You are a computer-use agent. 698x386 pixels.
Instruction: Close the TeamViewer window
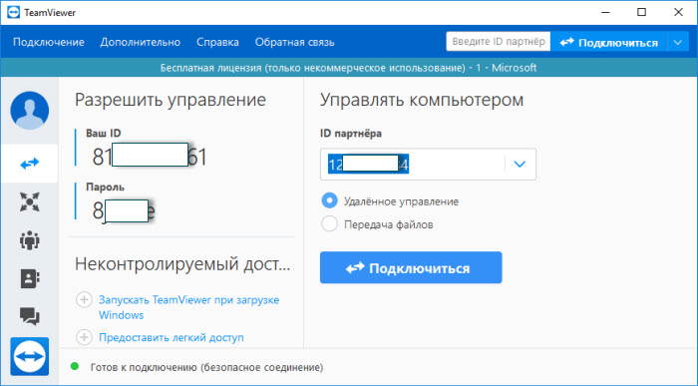click(x=678, y=12)
